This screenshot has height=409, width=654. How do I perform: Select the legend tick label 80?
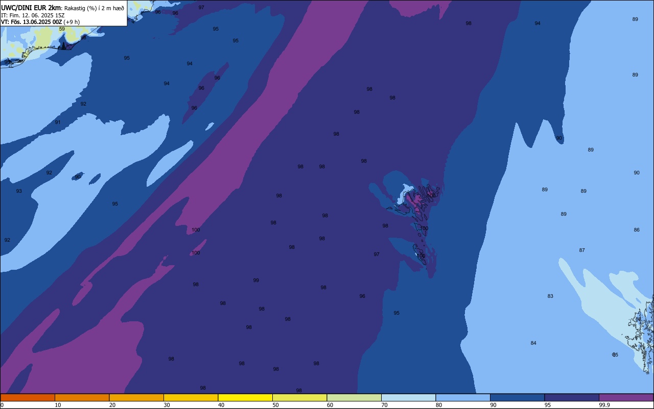(x=439, y=405)
